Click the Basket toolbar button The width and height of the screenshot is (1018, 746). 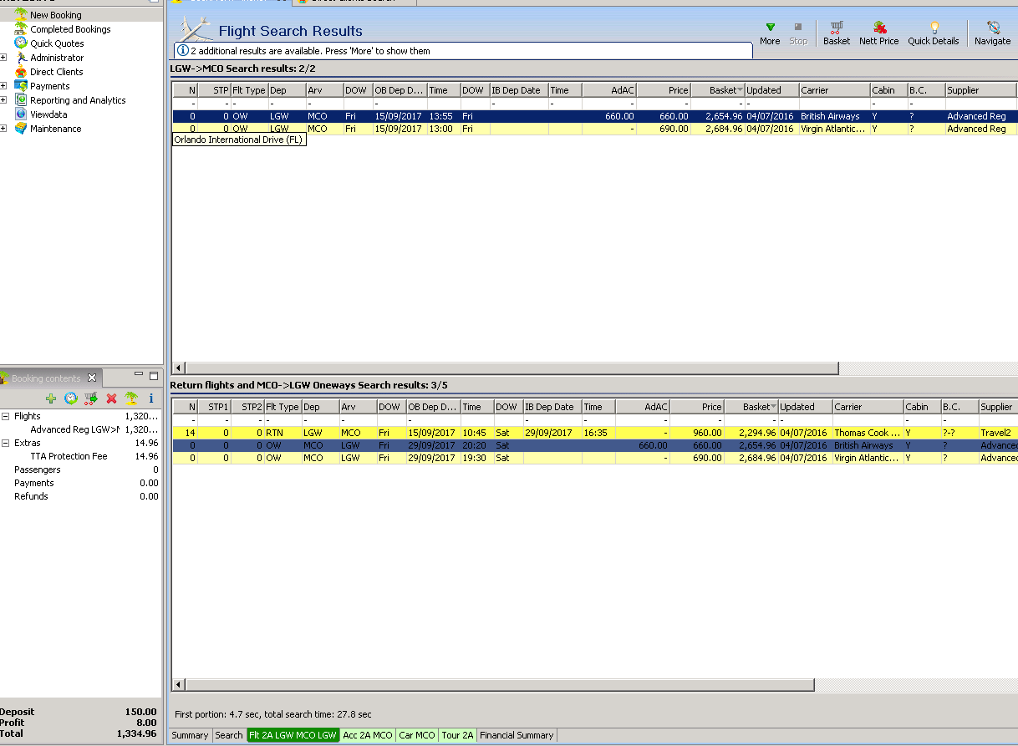click(x=837, y=34)
